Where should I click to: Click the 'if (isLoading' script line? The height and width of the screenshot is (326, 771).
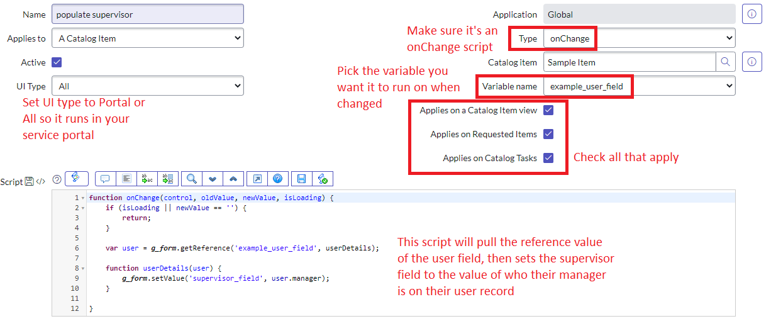(176, 208)
